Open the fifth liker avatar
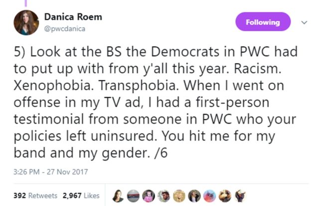The image size is (324, 206). pyautogui.click(x=179, y=196)
